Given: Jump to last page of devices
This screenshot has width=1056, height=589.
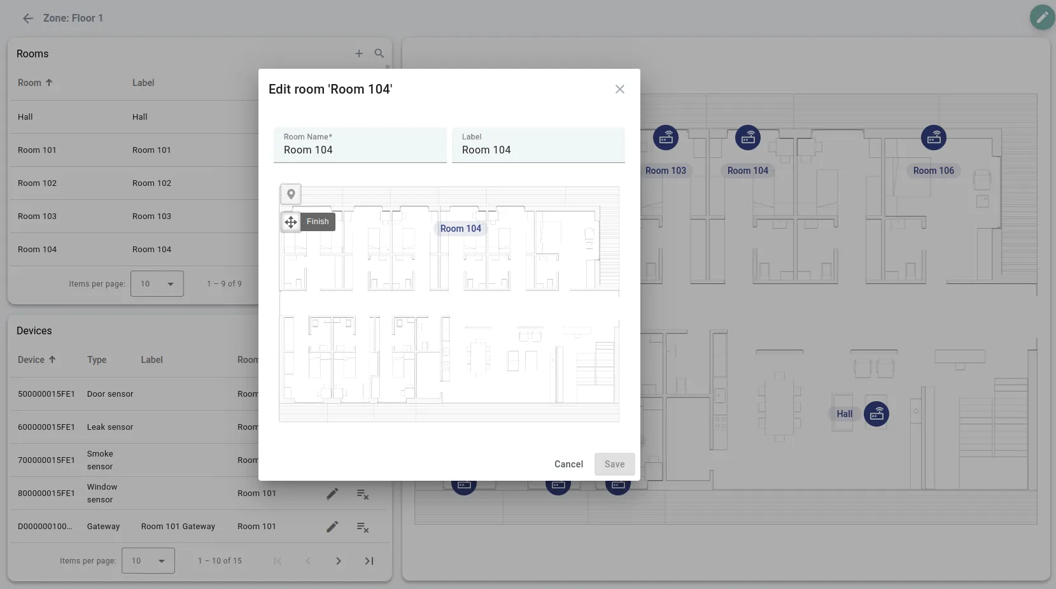Looking at the screenshot, I should coord(369,561).
